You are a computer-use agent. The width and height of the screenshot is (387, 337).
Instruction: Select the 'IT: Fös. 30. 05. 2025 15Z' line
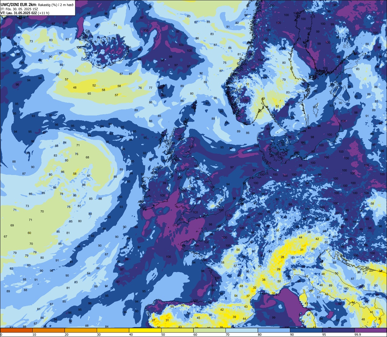[19, 9]
